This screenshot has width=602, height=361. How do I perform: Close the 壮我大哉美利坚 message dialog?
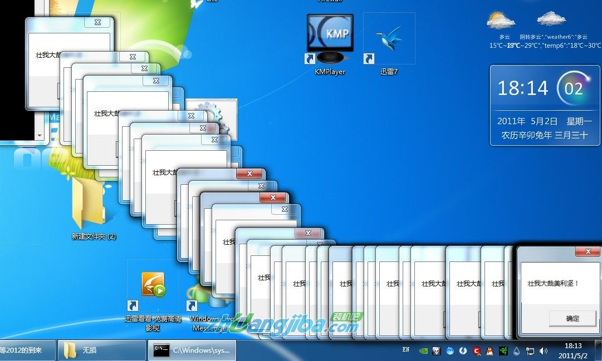click(x=587, y=253)
